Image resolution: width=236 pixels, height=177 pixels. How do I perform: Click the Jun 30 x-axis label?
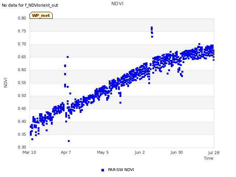(177, 152)
